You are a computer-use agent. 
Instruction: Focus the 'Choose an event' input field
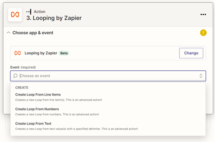[105, 76]
